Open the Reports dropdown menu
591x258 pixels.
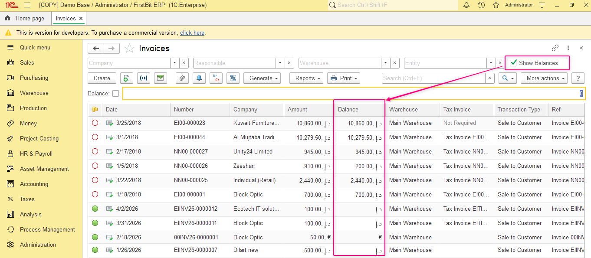[x=306, y=78]
